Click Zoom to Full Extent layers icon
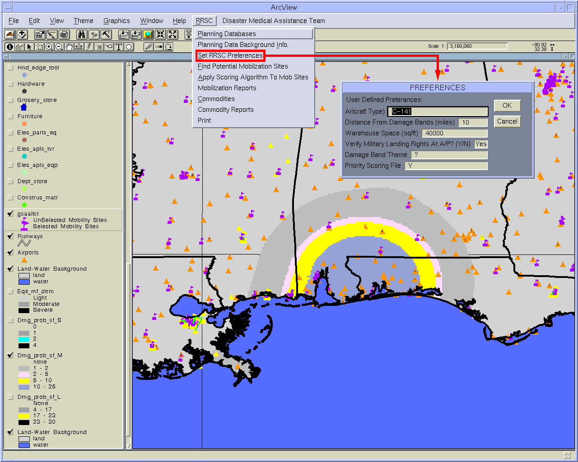 [124, 35]
